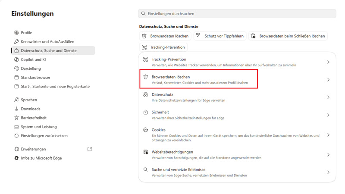Click the System und Leistung laptop icon
345x194 pixels.
click(x=16, y=127)
